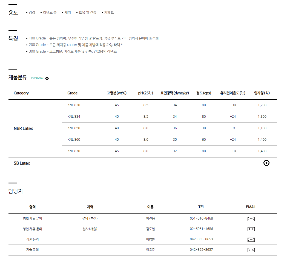
Task: Click the Grade column header
Action: 72,93
